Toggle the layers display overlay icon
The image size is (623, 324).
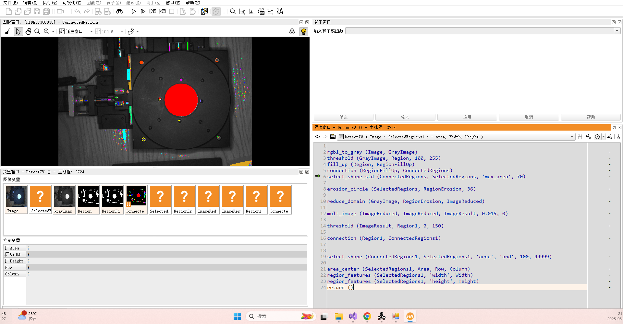(292, 31)
